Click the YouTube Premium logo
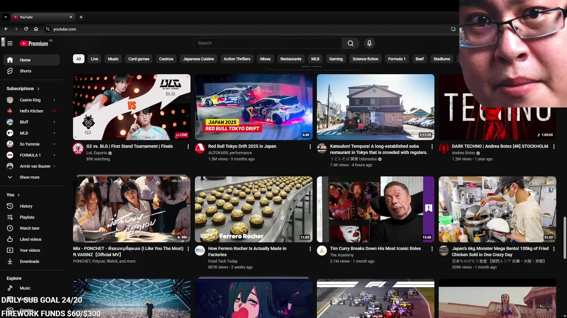The height and width of the screenshot is (318, 567). coord(34,43)
